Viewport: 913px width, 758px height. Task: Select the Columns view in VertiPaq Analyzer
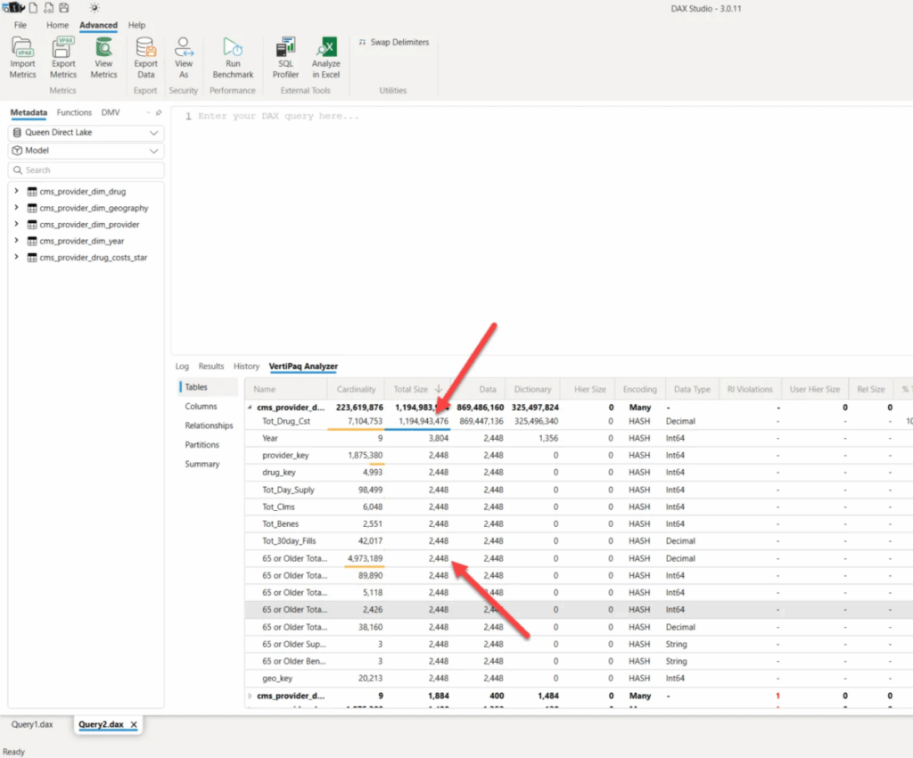(201, 407)
